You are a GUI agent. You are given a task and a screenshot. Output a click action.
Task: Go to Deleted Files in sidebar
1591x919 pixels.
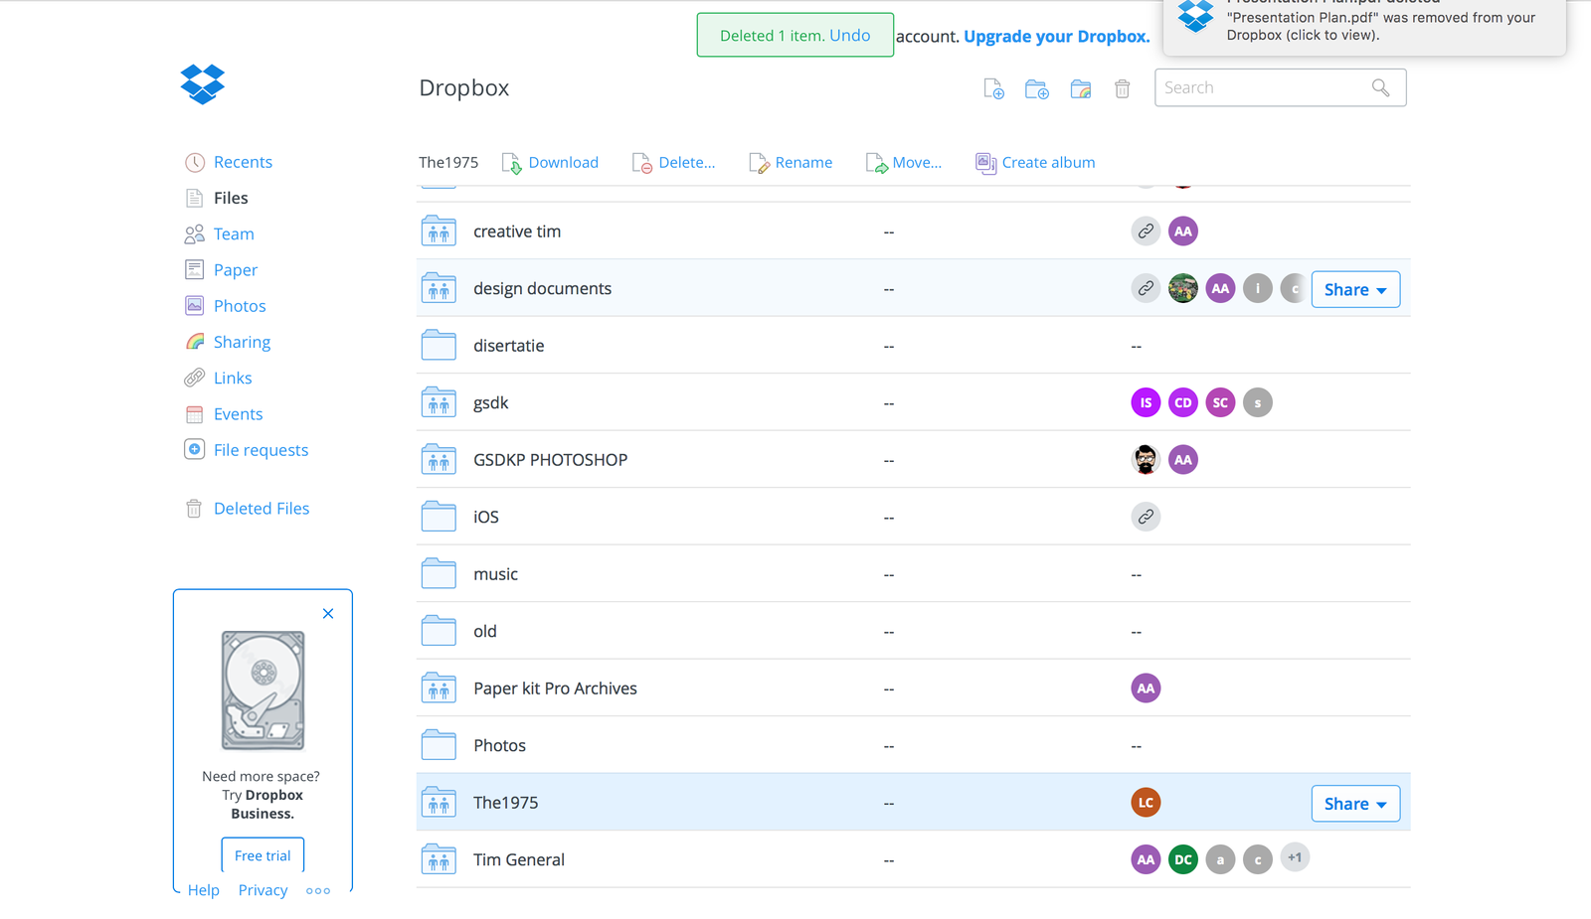262,509
